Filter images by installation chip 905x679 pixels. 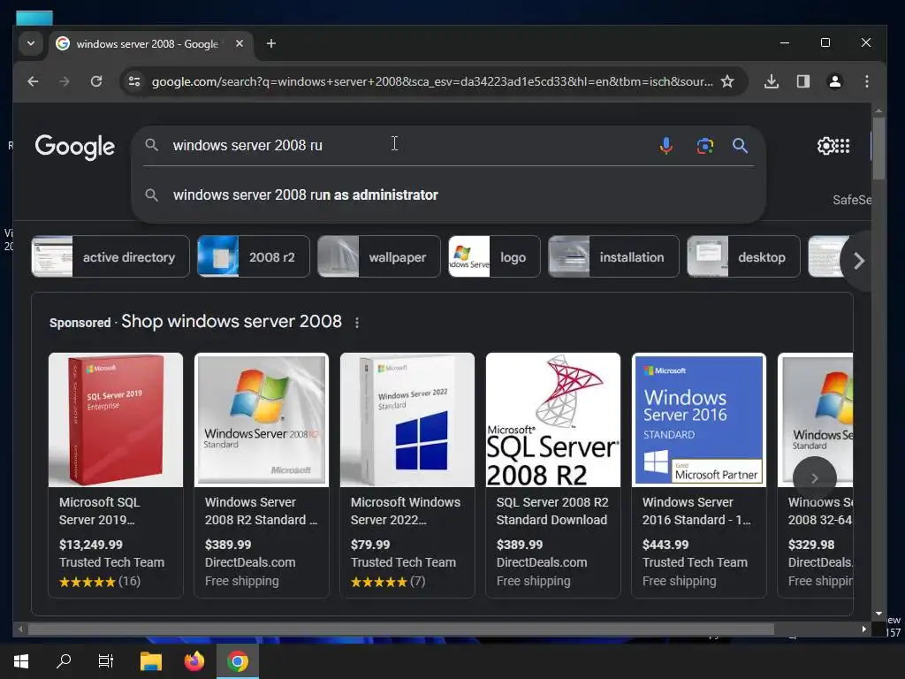[613, 257]
